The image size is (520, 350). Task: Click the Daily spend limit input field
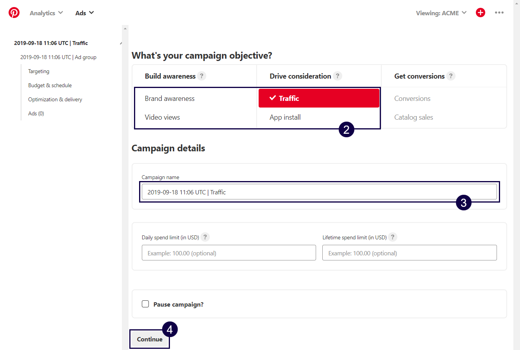point(229,253)
